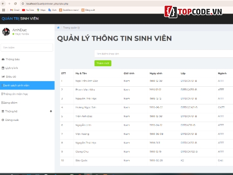Screen dimensions: 233x175
Task: Open Maps bookmark
Action: (41, 10)
